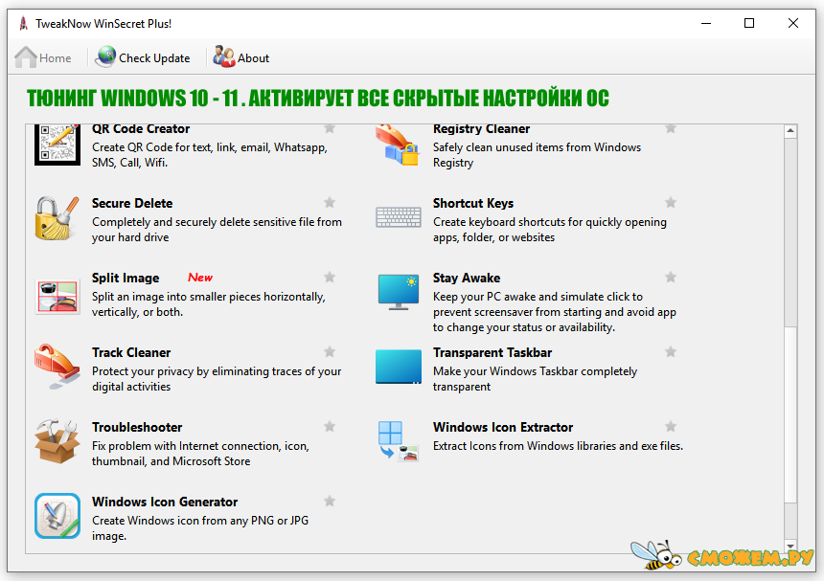
Task: Click the About people icon
Action: point(224,56)
